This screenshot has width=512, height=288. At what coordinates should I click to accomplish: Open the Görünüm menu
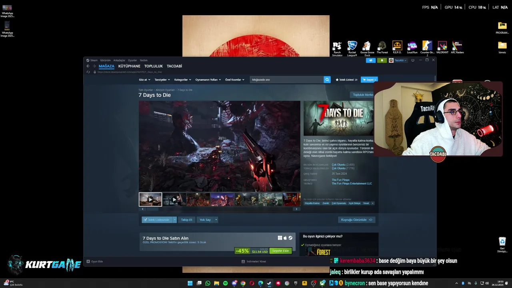pyautogui.click(x=105, y=60)
